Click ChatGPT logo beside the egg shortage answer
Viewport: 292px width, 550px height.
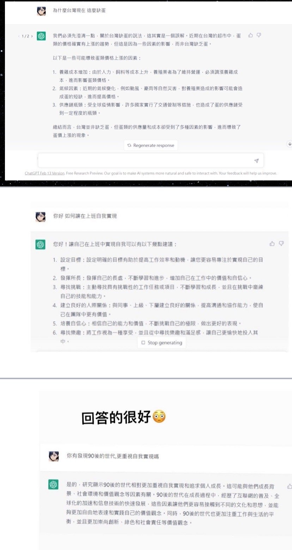pos(41,36)
